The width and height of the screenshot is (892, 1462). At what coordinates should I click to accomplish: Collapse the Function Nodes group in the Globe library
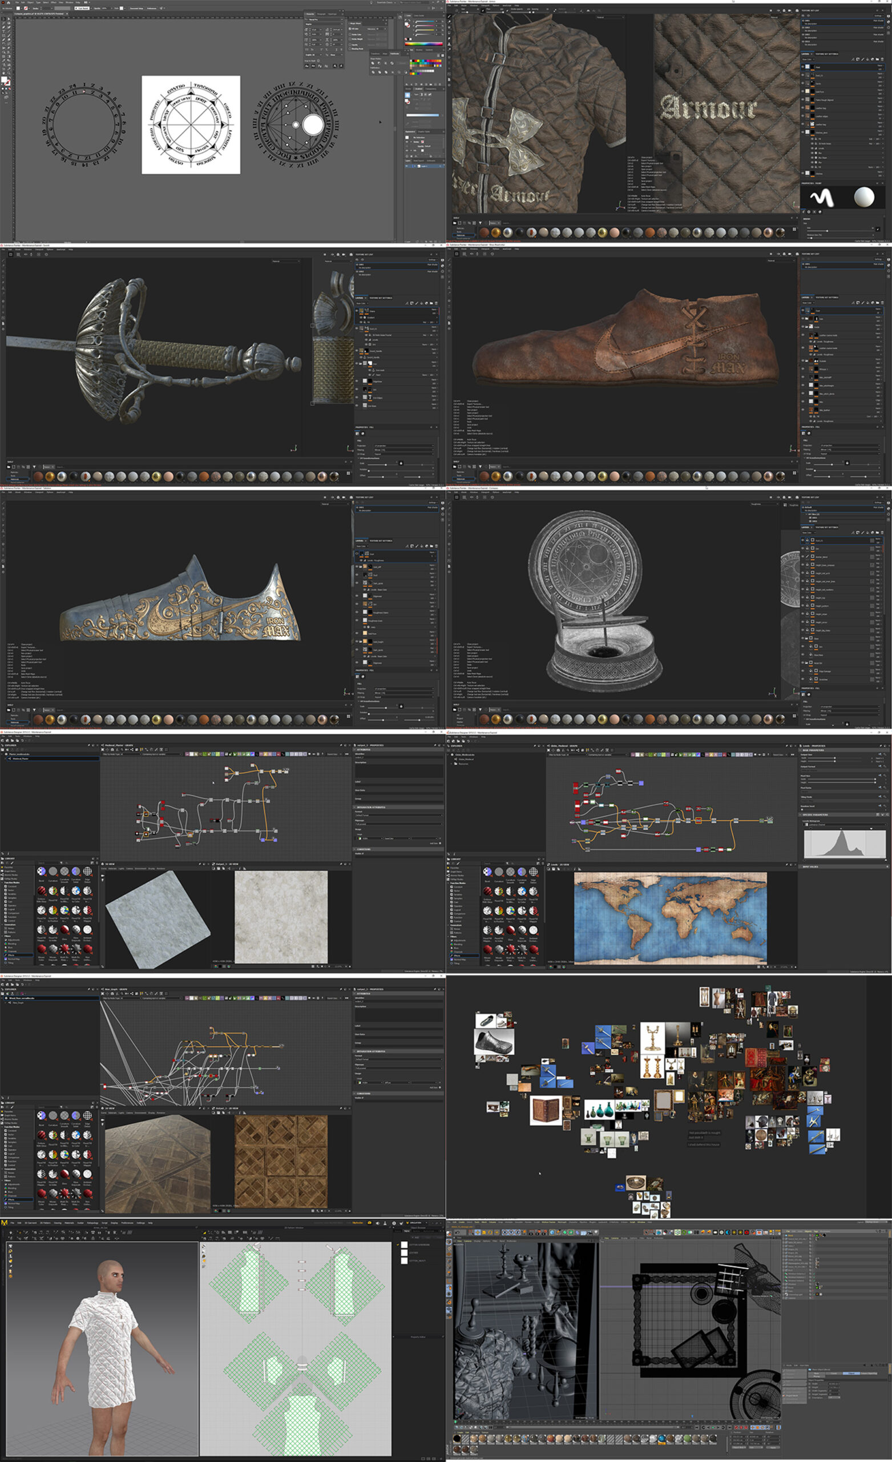pos(449,883)
